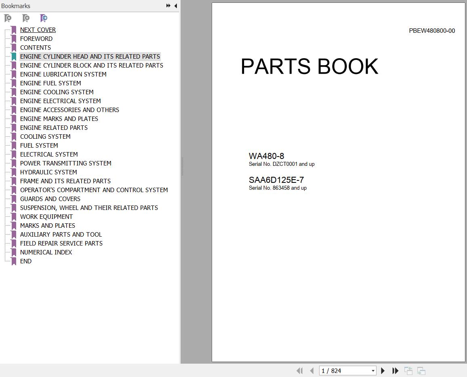Click the previous view icon in the status bar
The image size is (467, 377).
[x=408, y=371]
